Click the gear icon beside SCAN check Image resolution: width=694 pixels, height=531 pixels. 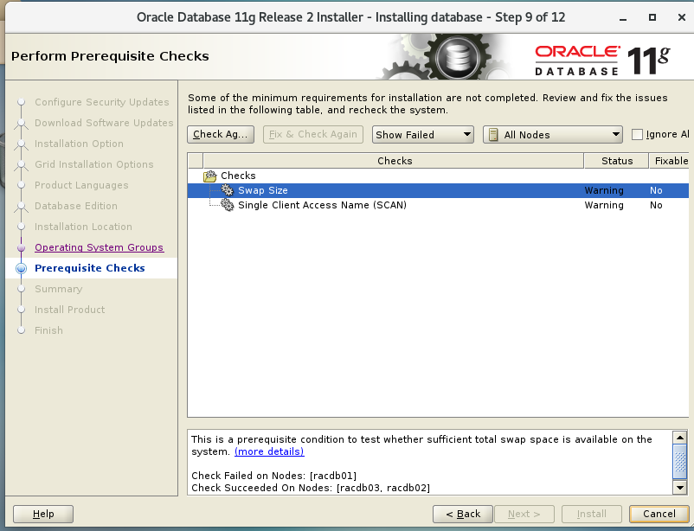227,205
